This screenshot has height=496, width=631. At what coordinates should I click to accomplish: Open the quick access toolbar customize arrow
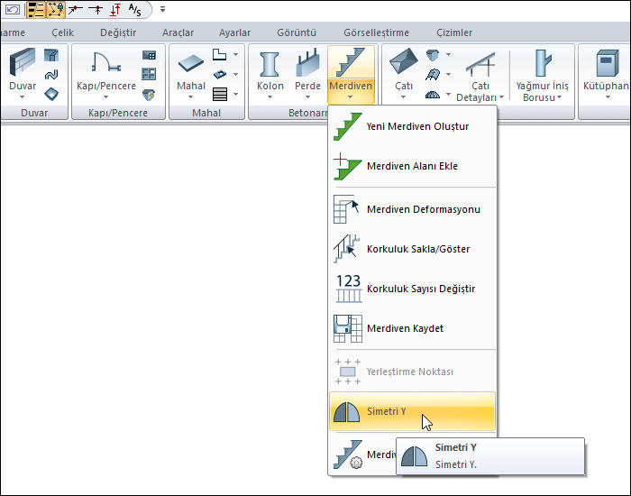(162, 10)
